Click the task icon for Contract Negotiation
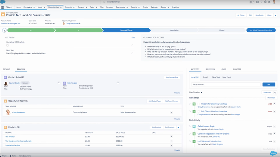This screenshot has width=280, height=157. pos(194,134)
